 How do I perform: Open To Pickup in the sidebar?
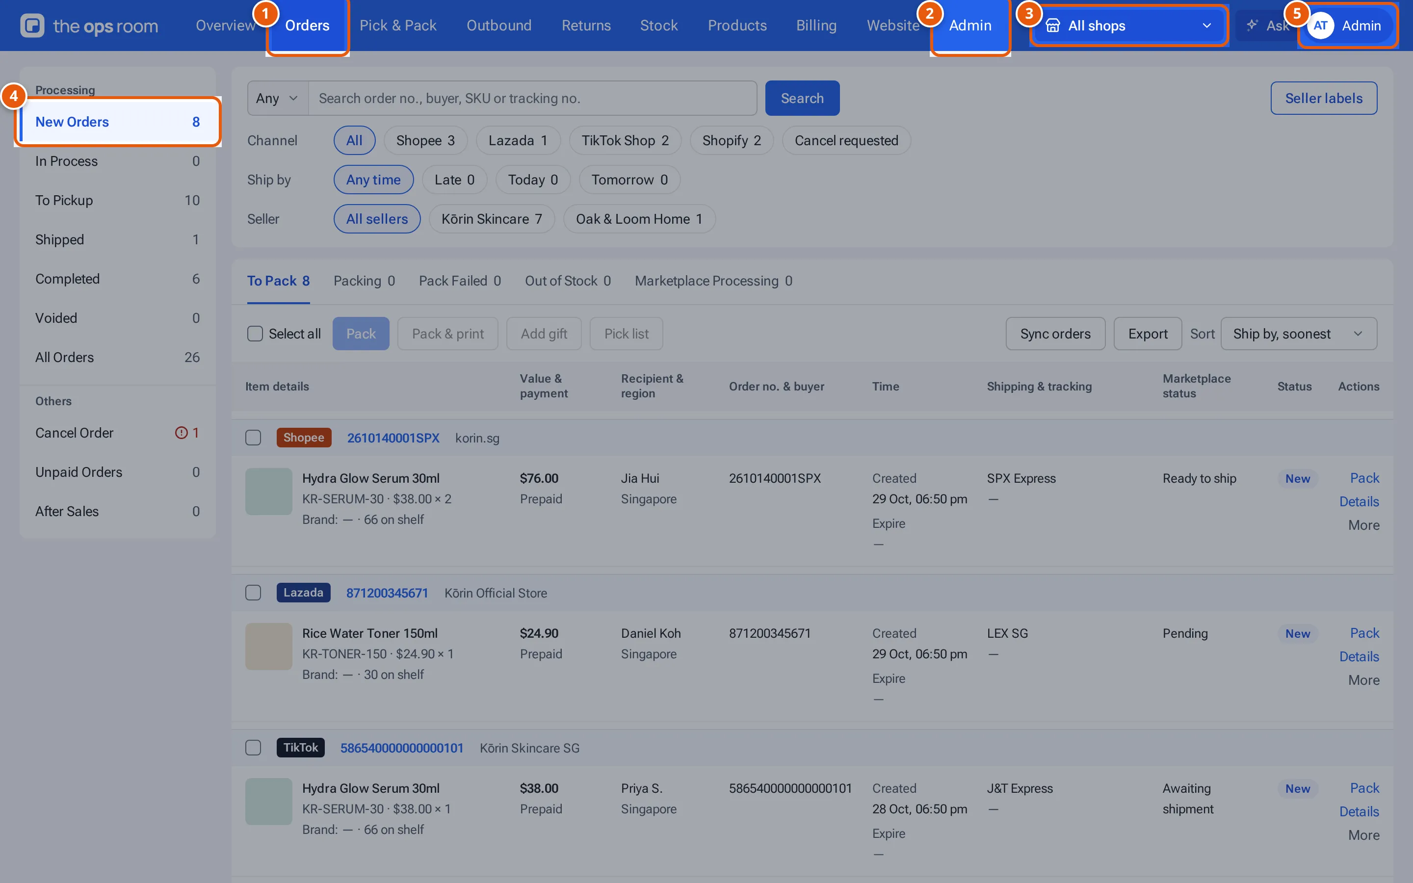pos(117,200)
